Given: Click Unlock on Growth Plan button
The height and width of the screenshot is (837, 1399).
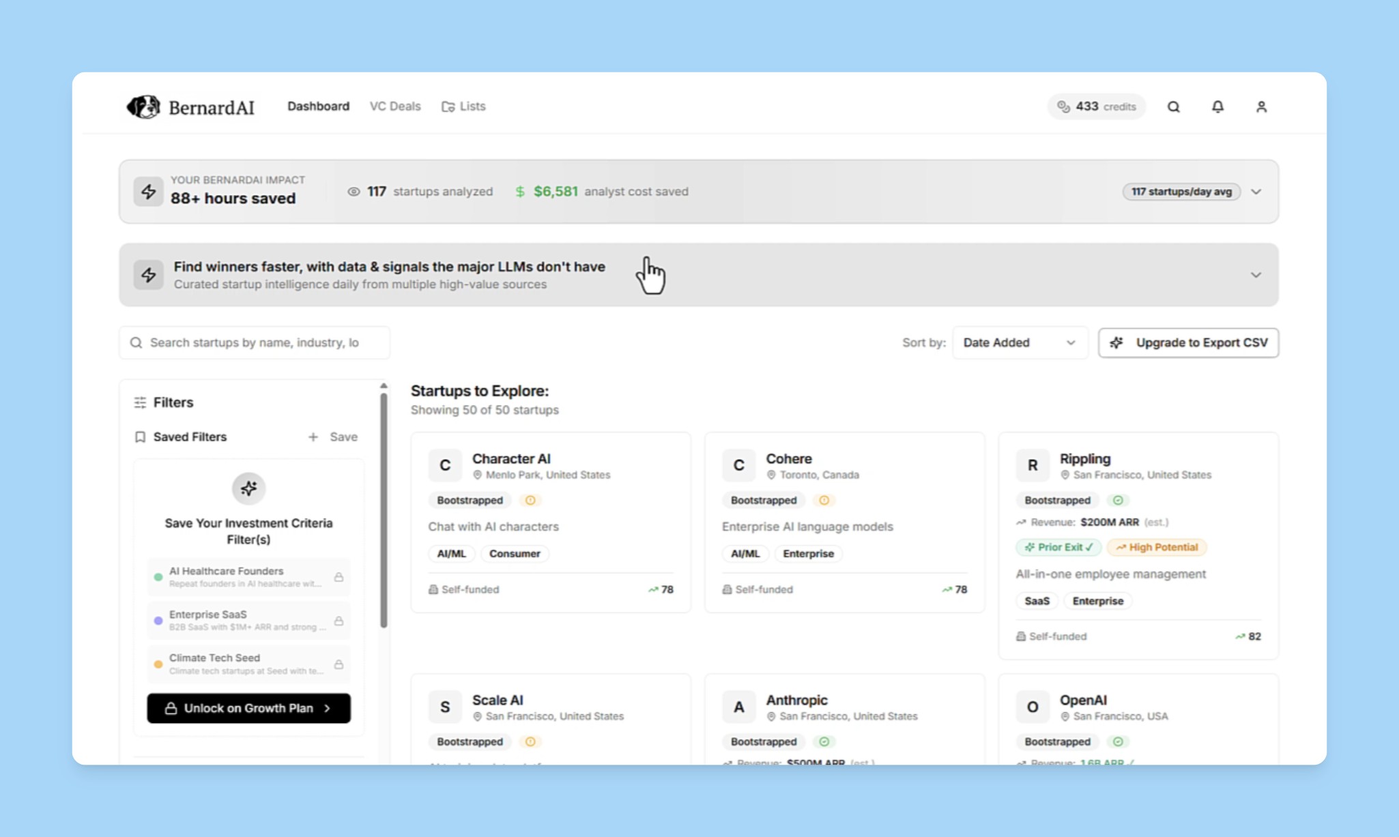Looking at the screenshot, I should click(248, 708).
